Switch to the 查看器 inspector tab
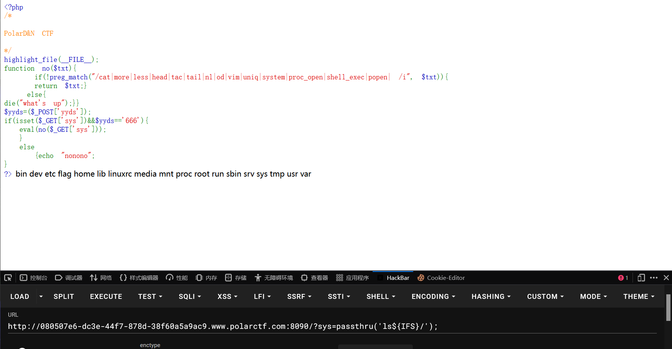This screenshot has width=672, height=349. coord(315,278)
